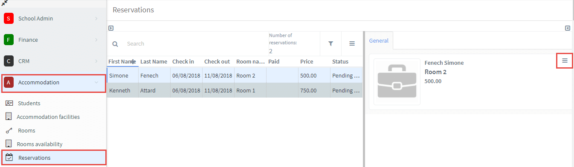Click the briefcase placeholder image
Screen dimensions: 574x167
pos(397,82)
